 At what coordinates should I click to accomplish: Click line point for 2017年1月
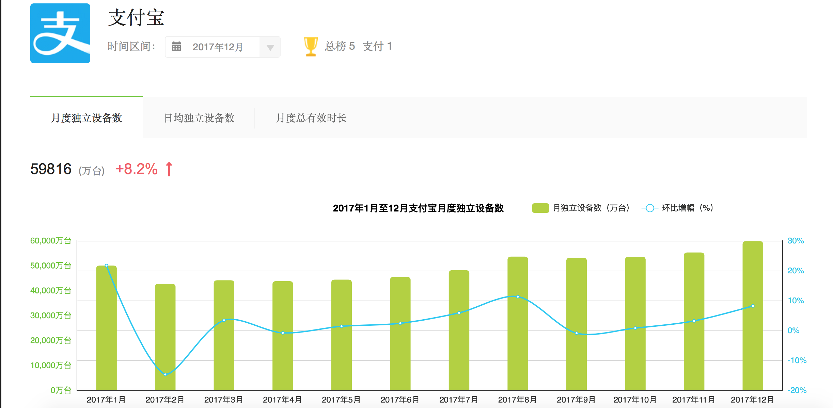[x=107, y=266]
